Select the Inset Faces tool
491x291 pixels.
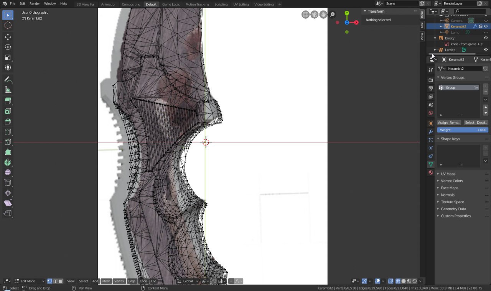click(x=8, y=111)
